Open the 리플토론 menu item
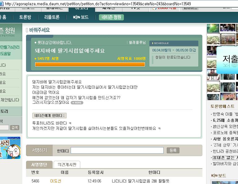Image resolution: width=238 pixels, height=184 pixels. pos(52,17)
